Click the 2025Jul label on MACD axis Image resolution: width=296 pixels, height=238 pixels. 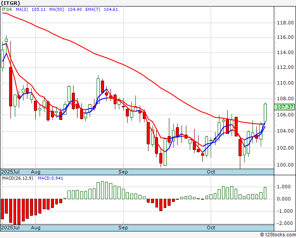pyautogui.click(x=10, y=228)
